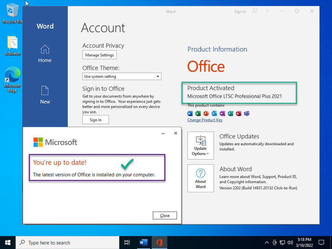Viewport: 332px width, 249px height.
Task: Click the OneNote product icon
Action: pyautogui.click(x=222, y=114)
